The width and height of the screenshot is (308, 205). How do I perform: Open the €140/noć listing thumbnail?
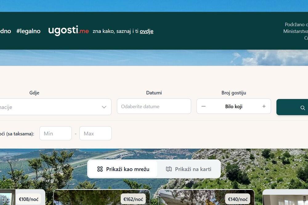point(206,197)
